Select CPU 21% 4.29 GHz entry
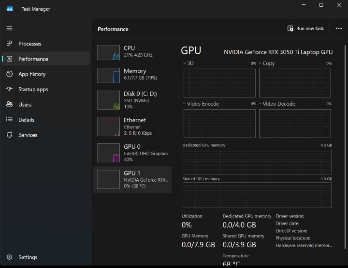The width and height of the screenshot is (348, 268). (x=132, y=52)
